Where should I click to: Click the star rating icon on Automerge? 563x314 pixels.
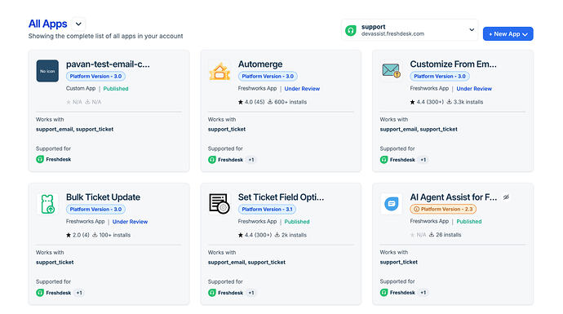coord(241,102)
